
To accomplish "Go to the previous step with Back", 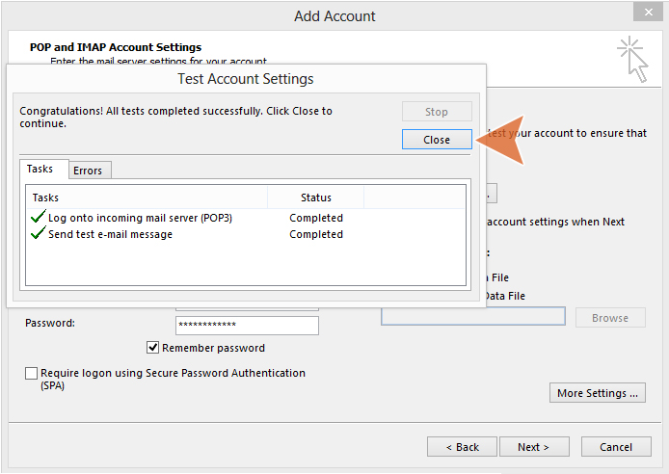I will [x=462, y=447].
